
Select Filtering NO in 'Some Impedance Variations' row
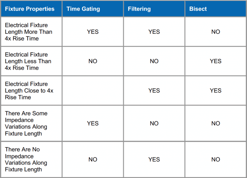coord(154,123)
